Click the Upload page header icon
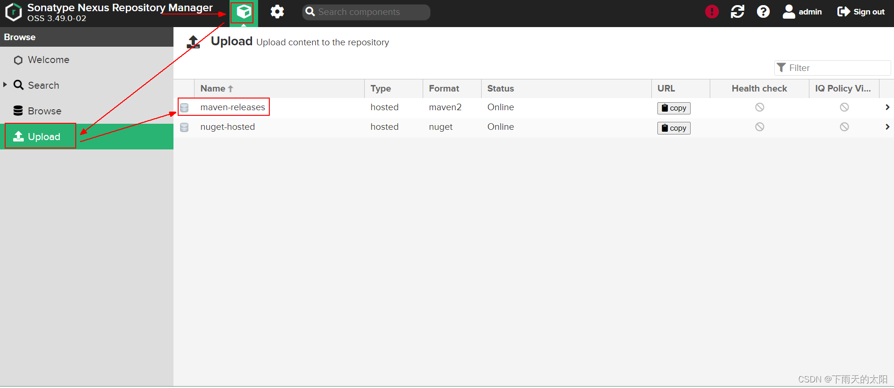 [193, 42]
